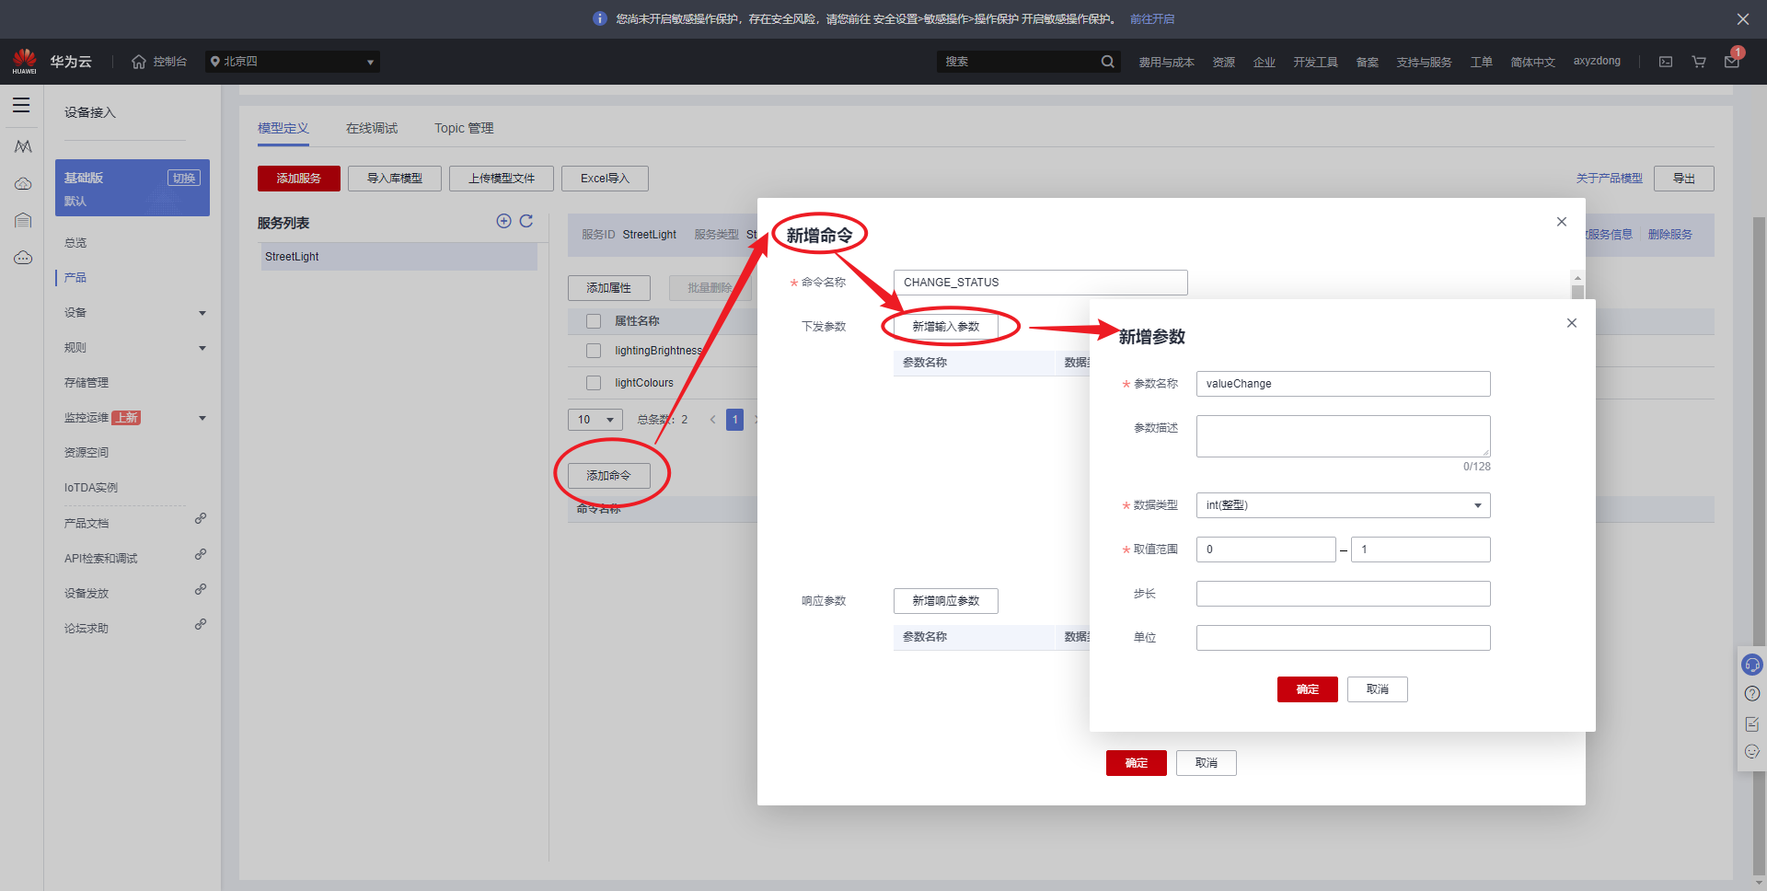This screenshot has height=891, width=1767.
Task: Click the M-shaped icon in left rail
Action: (x=23, y=146)
